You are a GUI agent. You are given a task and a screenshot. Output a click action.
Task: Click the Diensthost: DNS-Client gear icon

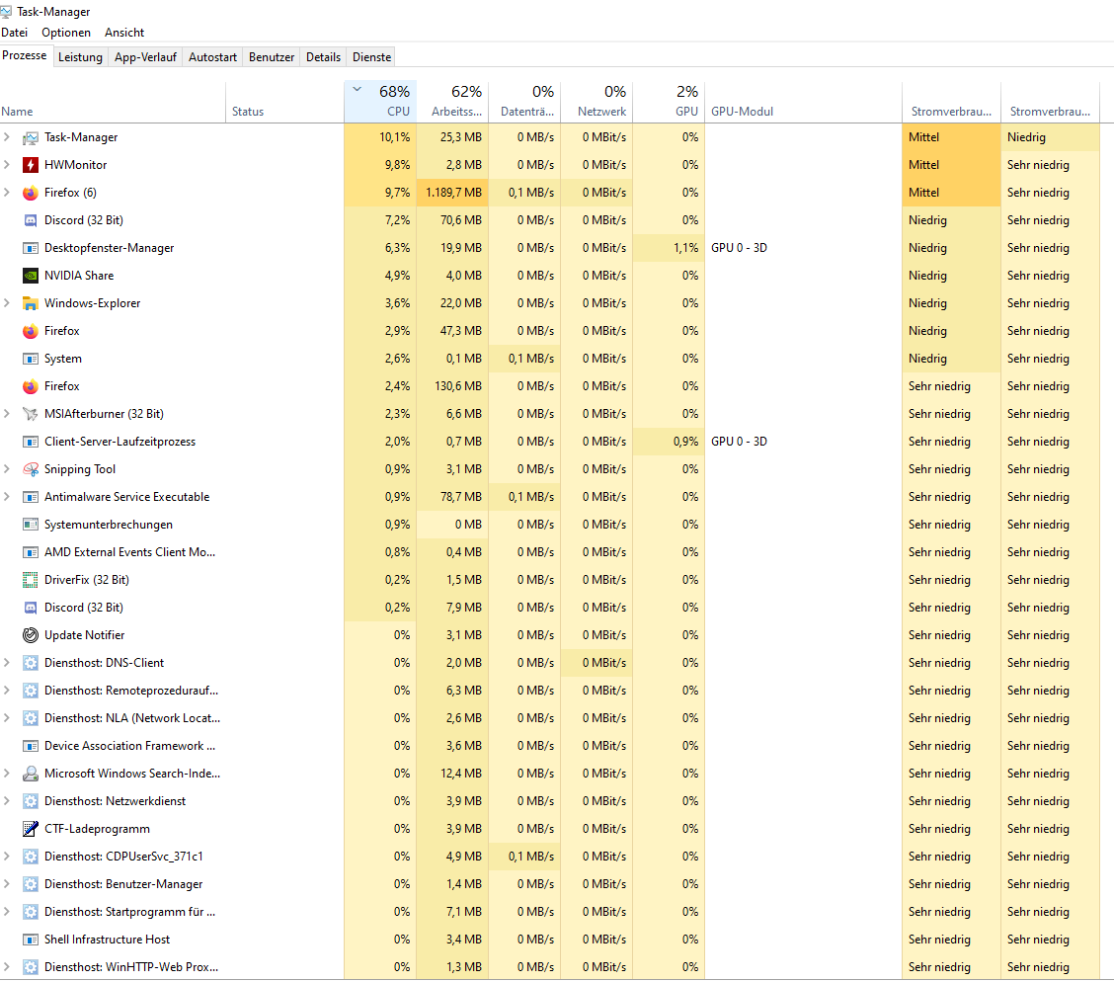[x=30, y=663]
